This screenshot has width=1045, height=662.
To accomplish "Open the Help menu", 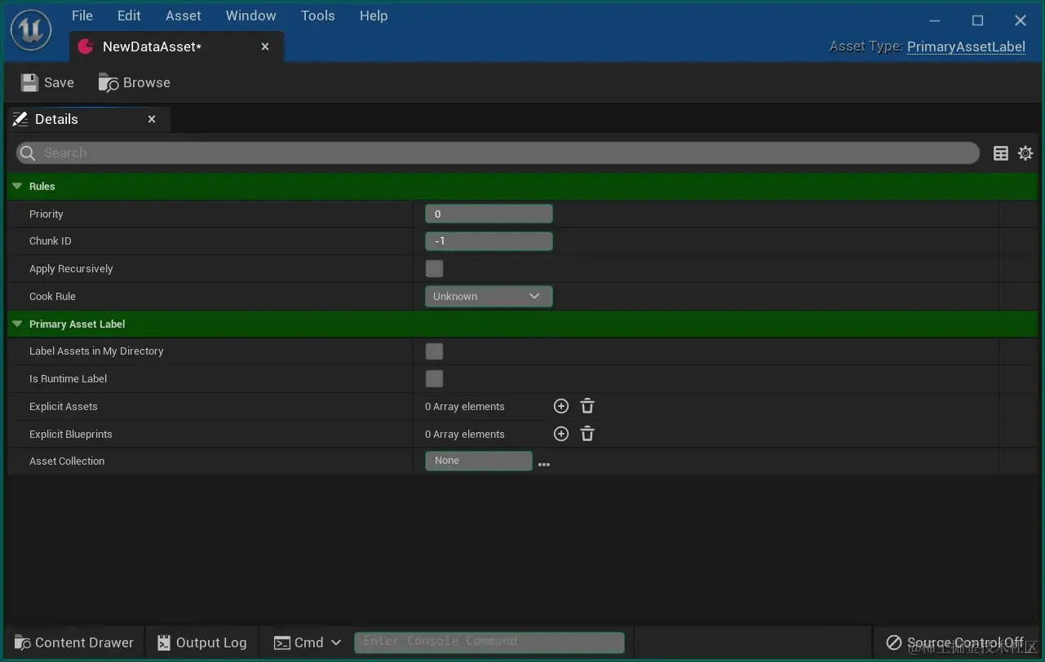I will click(374, 15).
